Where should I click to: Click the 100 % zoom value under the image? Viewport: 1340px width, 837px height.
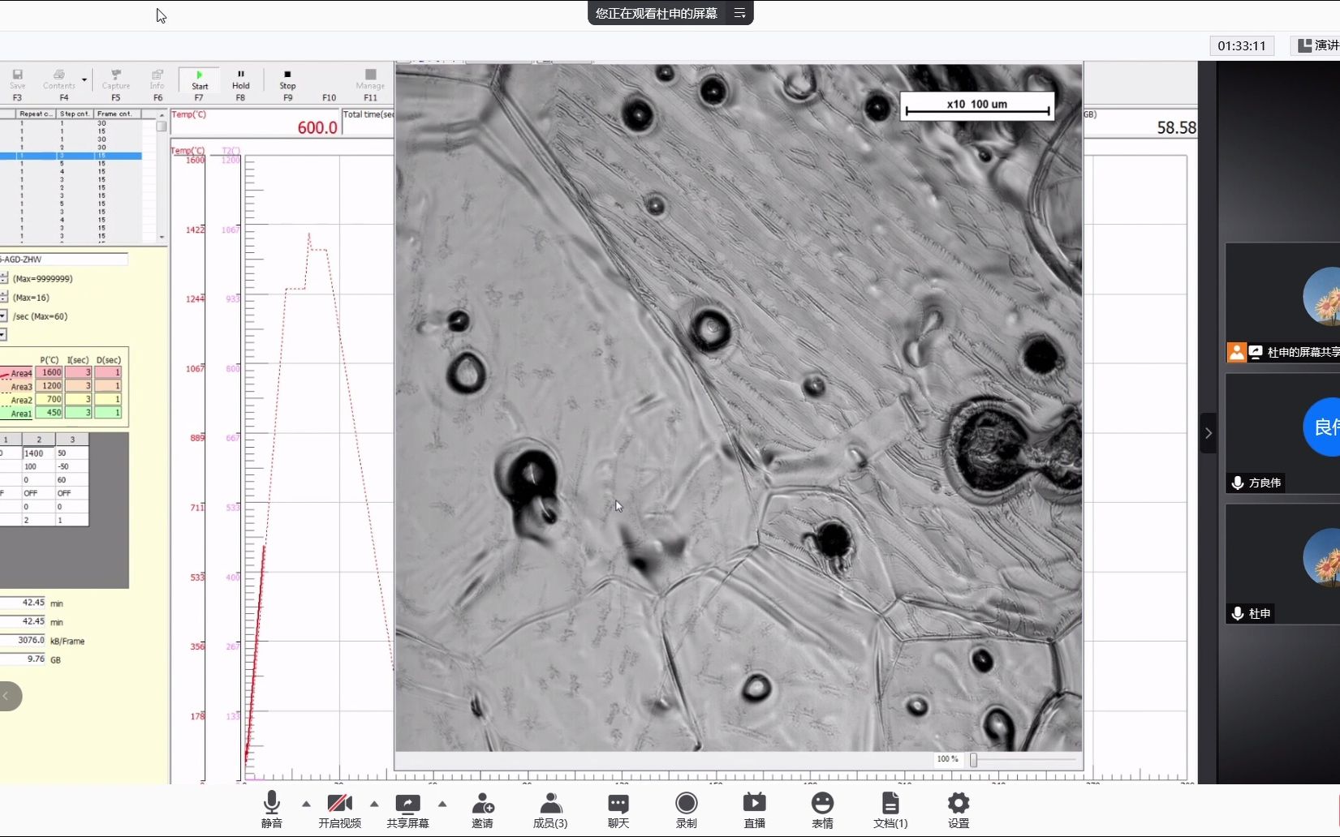(x=947, y=759)
